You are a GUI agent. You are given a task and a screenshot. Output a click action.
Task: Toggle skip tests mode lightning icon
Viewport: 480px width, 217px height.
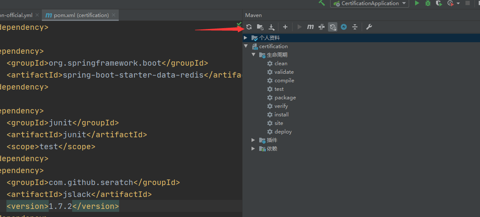[344, 27]
